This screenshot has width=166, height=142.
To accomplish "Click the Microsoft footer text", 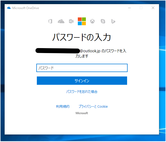I will point(82,113).
